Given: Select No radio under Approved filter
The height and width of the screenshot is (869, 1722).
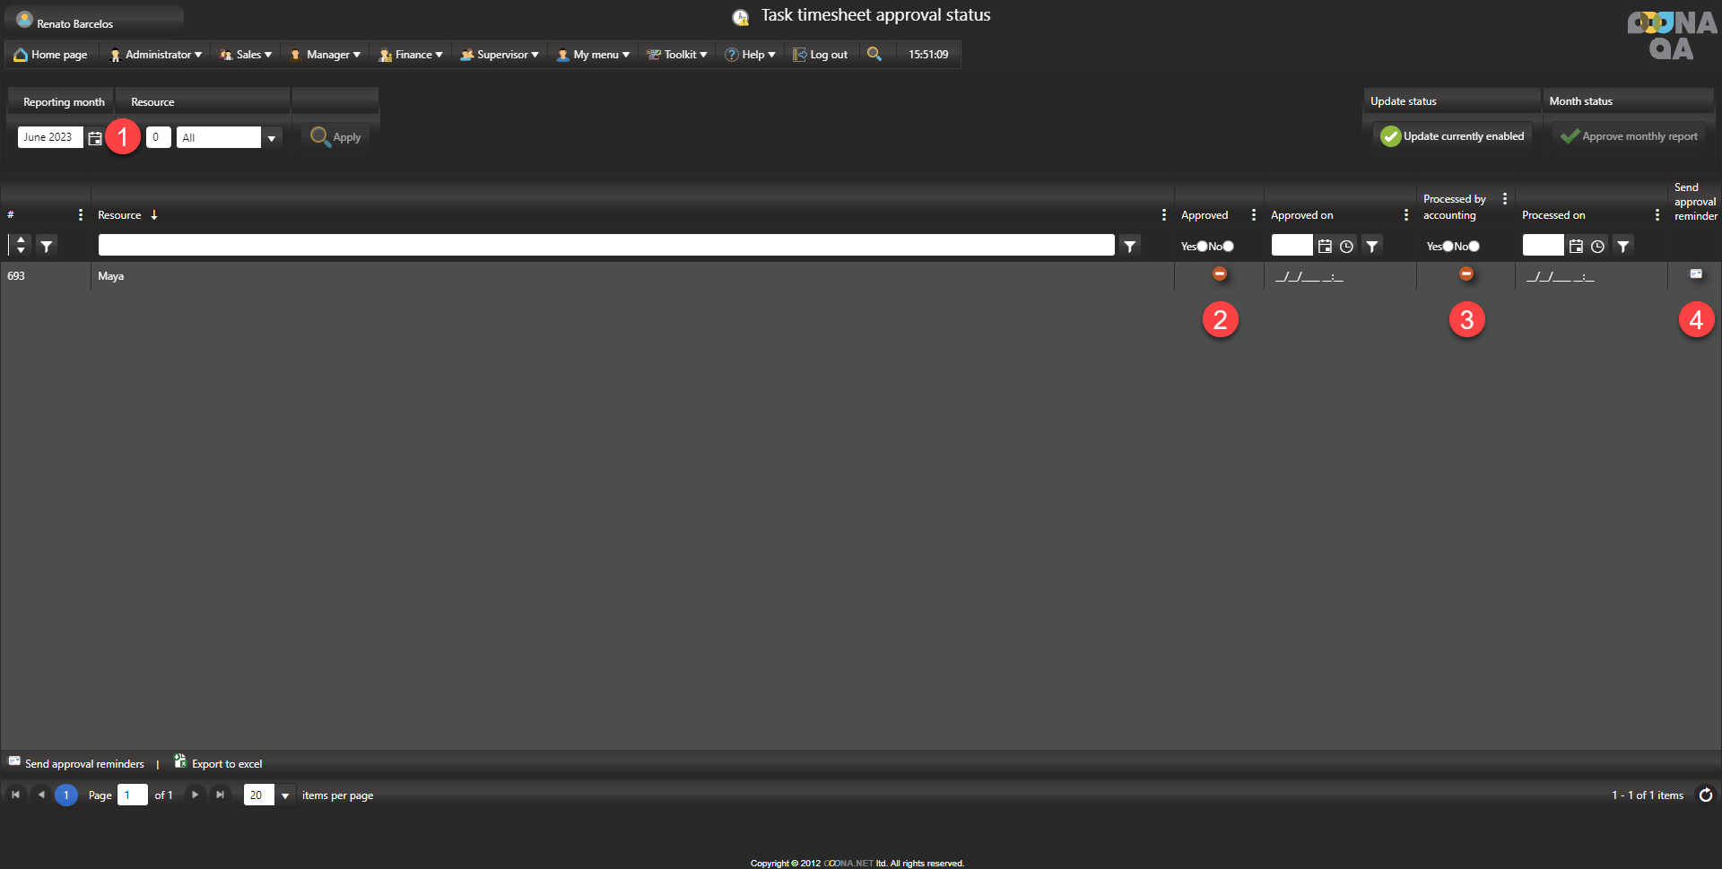Looking at the screenshot, I should coord(1228,246).
